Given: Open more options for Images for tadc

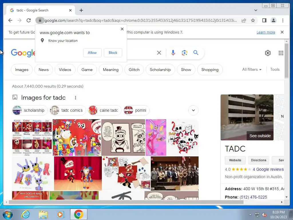Looking at the screenshot, I should pyautogui.click(x=76, y=98).
